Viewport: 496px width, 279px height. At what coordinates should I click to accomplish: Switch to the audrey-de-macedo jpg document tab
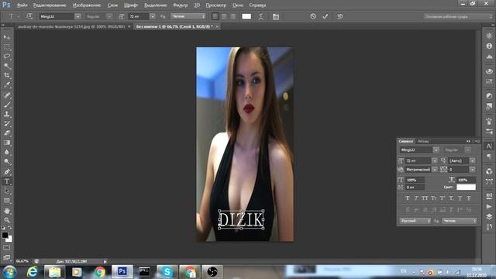point(71,26)
